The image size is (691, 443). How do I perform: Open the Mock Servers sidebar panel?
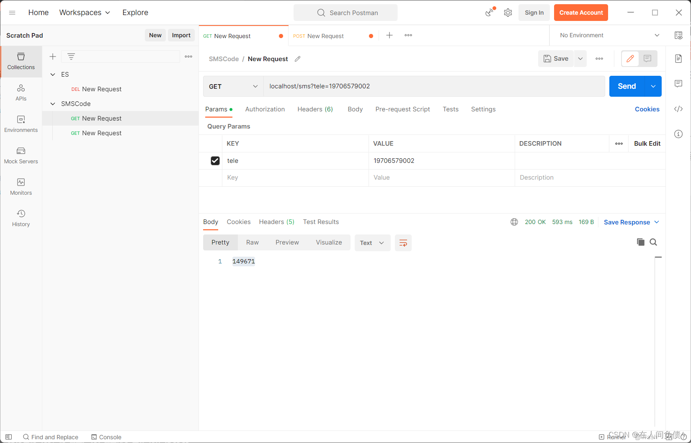pos(21,156)
